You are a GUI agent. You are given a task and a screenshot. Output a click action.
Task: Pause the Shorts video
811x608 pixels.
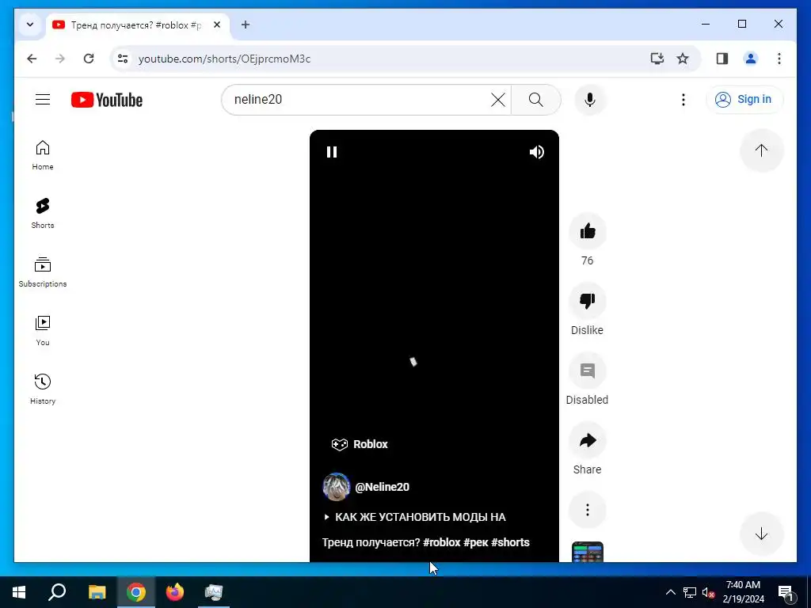pos(332,152)
